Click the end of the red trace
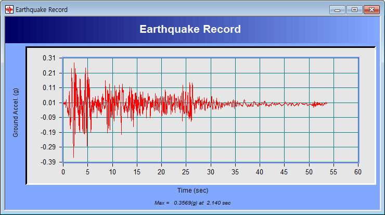This screenshot has height=215, width=385. pos(327,103)
